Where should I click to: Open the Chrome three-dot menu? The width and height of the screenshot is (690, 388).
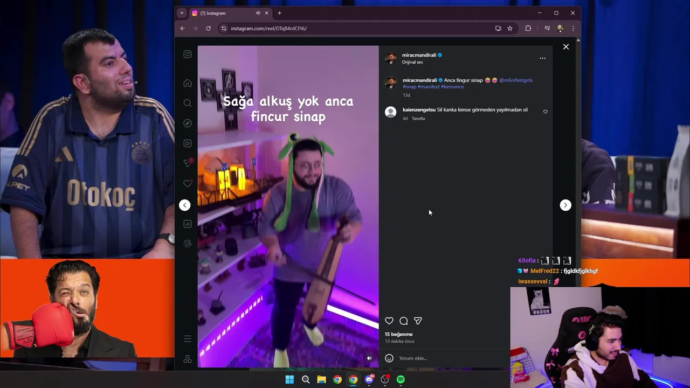point(573,28)
